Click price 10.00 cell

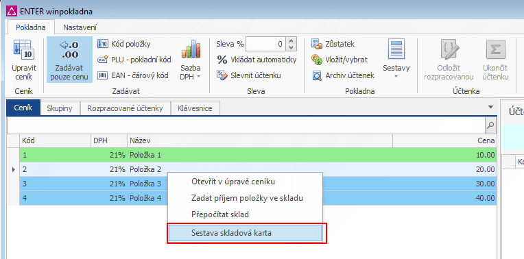pos(486,156)
